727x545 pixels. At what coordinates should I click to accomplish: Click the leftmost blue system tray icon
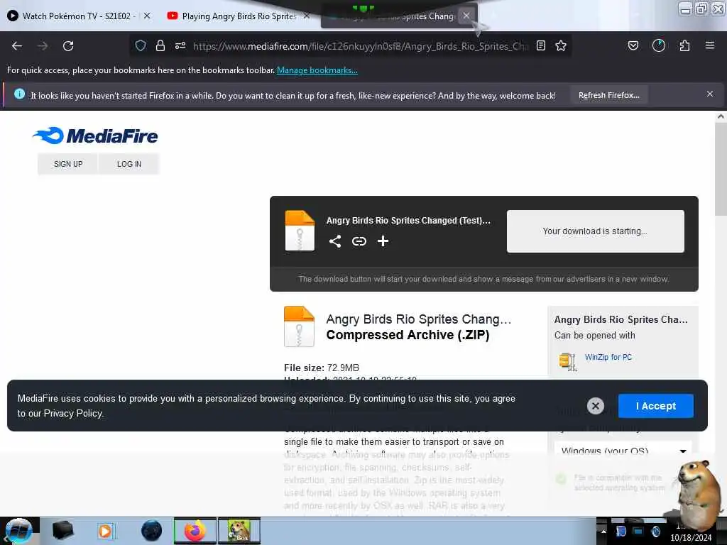621,531
